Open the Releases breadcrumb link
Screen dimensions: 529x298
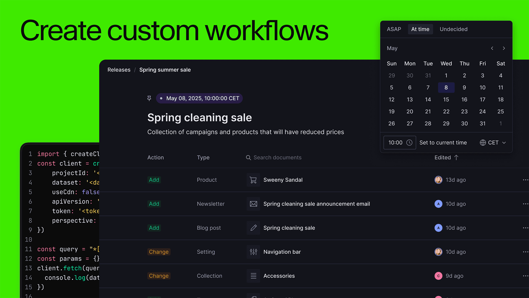(x=119, y=70)
